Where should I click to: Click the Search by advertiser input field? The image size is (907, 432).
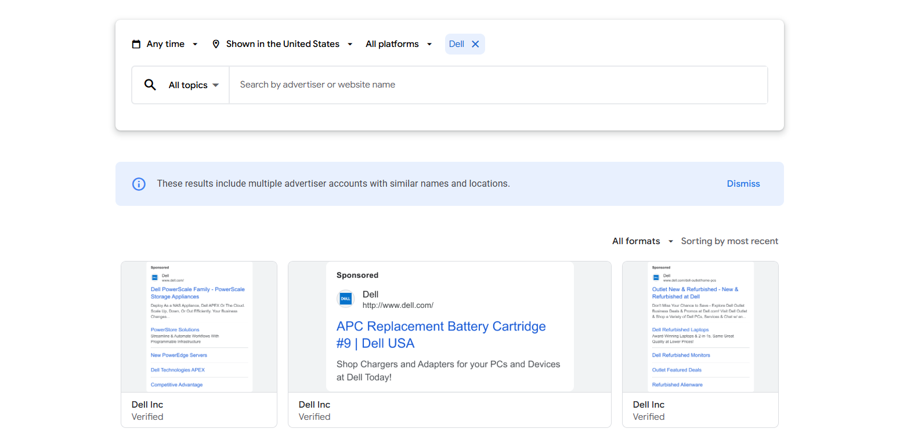pos(498,85)
